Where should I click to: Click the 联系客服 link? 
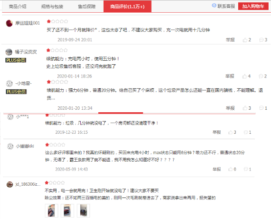pos(226,6)
